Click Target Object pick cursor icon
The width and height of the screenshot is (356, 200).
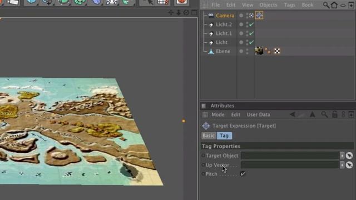(349, 156)
